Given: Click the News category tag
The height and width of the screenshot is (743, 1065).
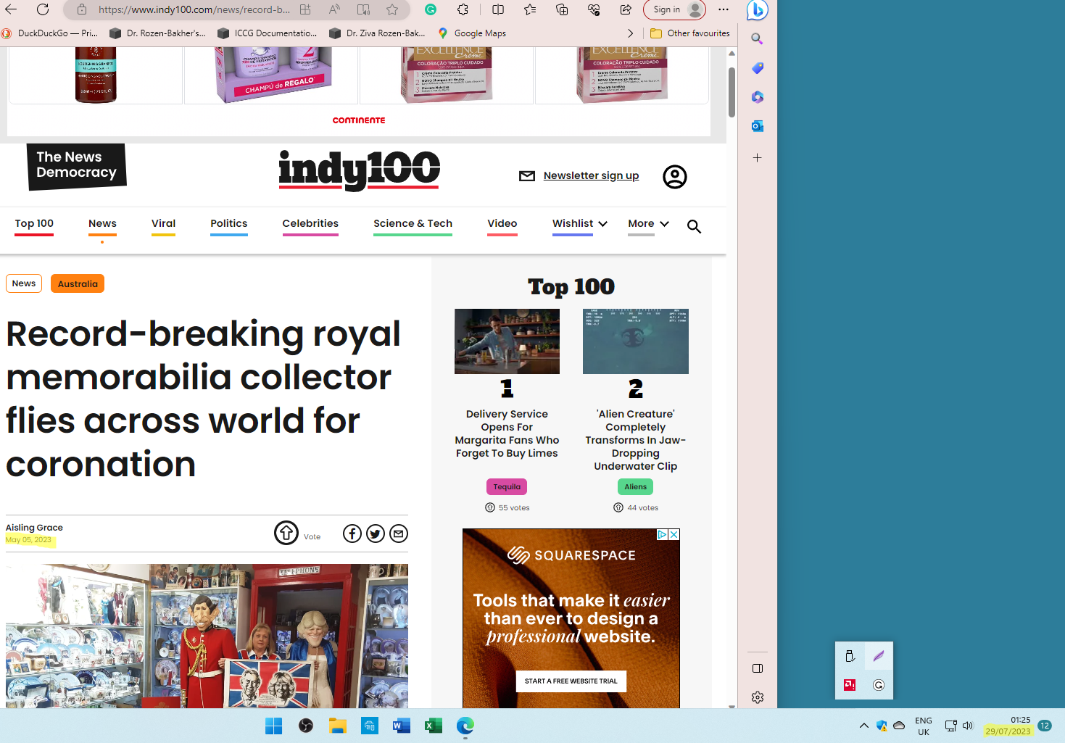Looking at the screenshot, I should 24,283.
